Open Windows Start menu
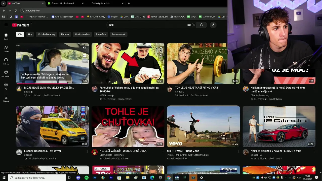This screenshot has height=181, width=322. (x=4, y=178)
